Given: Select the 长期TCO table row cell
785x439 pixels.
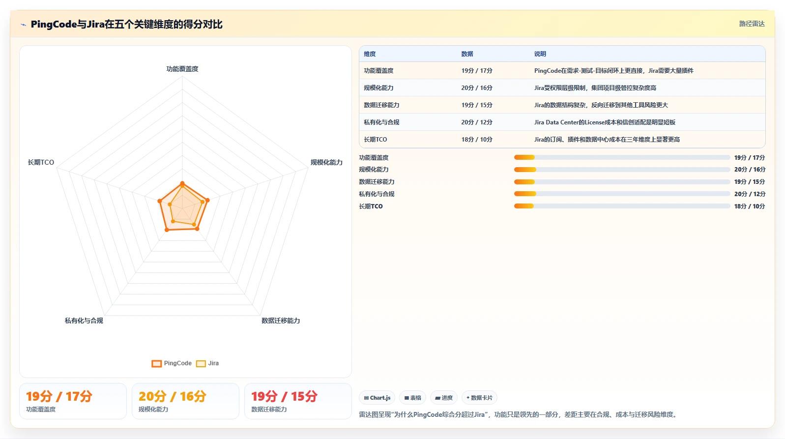Looking at the screenshot, I should pyautogui.click(x=376, y=140).
